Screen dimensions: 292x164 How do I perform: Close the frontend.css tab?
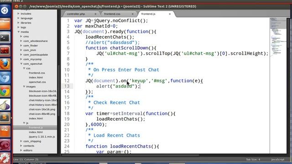click(133, 14)
